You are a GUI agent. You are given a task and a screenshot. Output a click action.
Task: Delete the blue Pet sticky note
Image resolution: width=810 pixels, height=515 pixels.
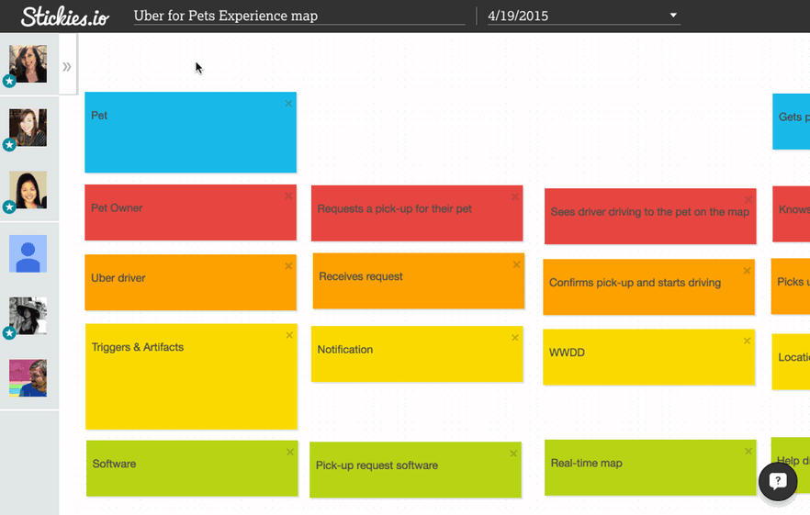click(288, 104)
